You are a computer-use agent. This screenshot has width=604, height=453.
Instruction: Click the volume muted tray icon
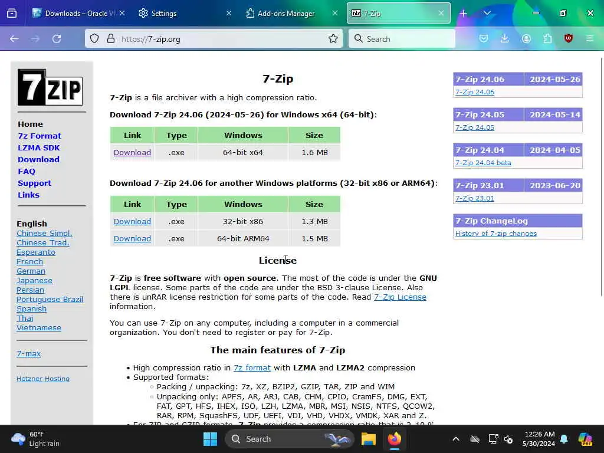[508, 439]
